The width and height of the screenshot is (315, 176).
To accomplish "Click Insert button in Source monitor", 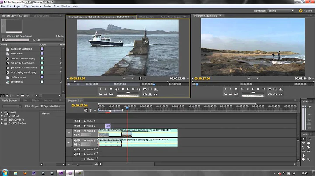I will coord(145,95).
